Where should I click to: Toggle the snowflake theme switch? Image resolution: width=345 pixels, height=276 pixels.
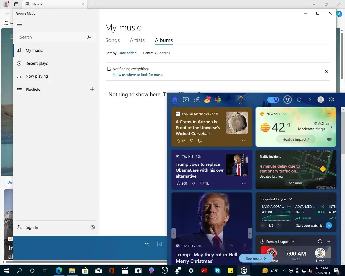pos(273,100)
